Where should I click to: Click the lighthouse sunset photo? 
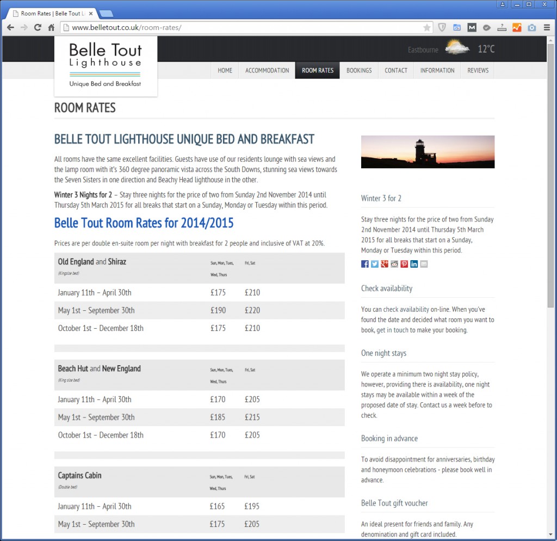pos(428,152)
